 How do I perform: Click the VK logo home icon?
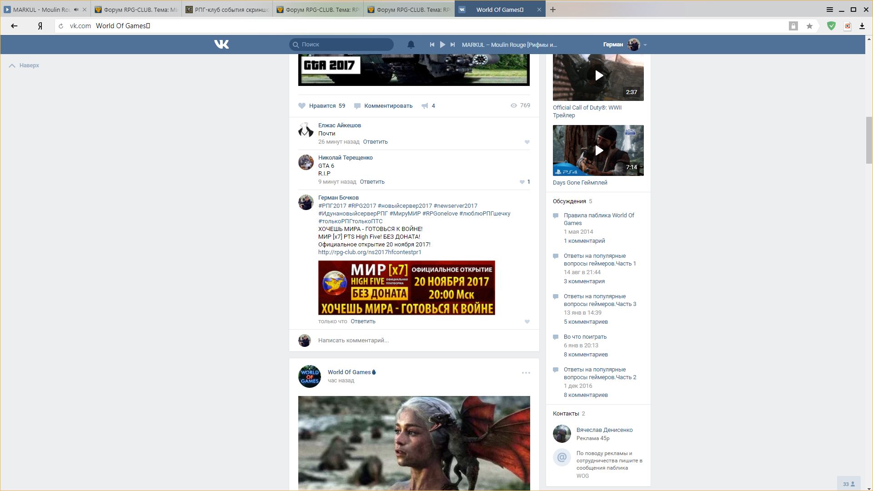tap(221, 44)
